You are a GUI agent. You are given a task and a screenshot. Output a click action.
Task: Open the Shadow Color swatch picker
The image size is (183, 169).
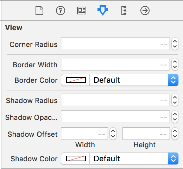point(76,158)
